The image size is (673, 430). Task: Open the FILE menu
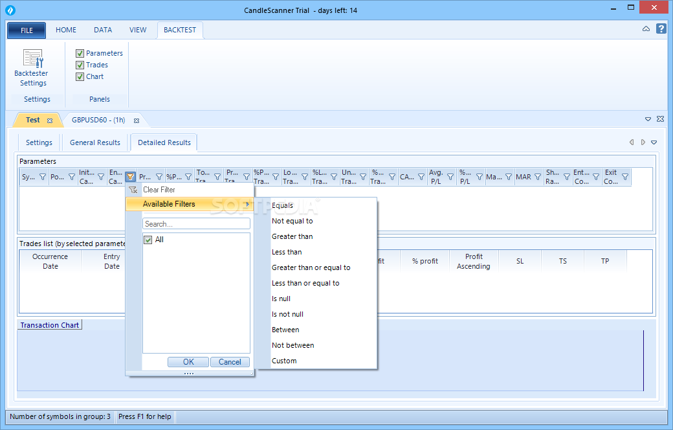pyautogui.click(x=27, y=30)
